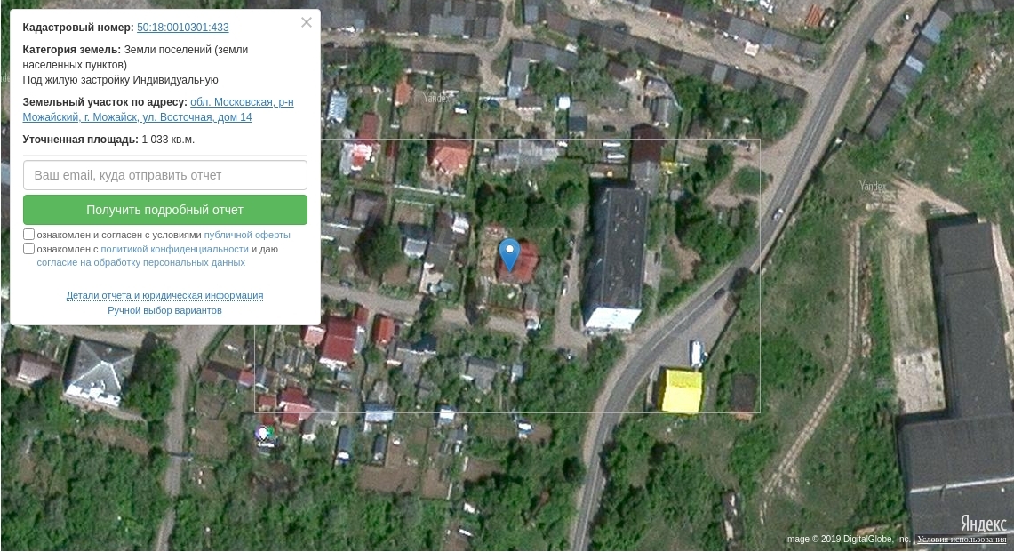Open the политикой конфиденциальности link
This screenshot has height=552, width=1014.
[174, 249]
